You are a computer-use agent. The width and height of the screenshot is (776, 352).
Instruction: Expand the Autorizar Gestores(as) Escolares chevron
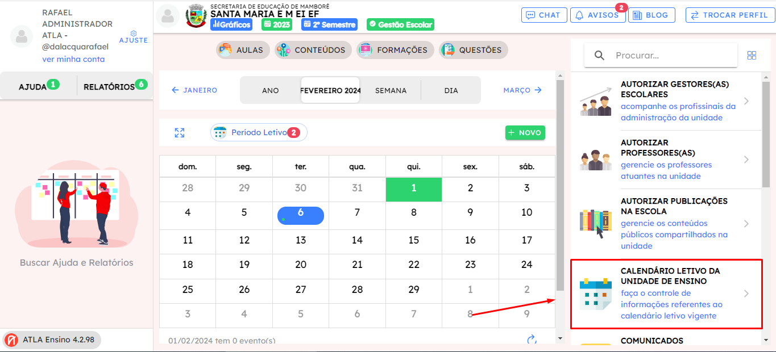[746, 101]
